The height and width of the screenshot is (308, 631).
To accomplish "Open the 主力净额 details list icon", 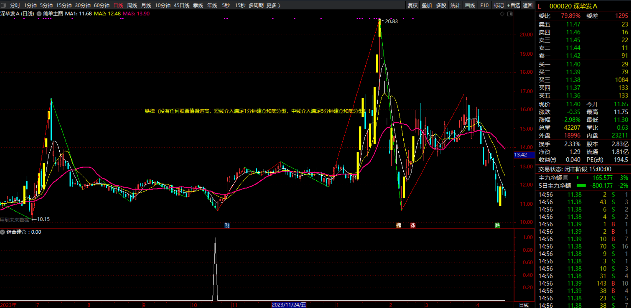I will (x=566, y=178).
